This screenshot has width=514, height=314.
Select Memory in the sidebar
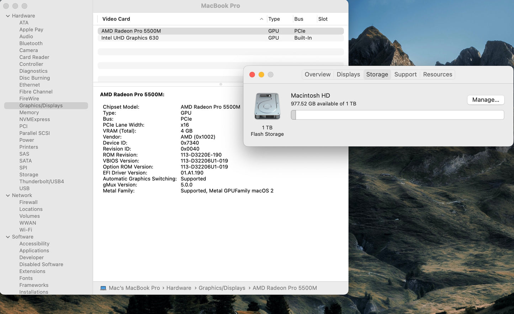pos(29,113)
